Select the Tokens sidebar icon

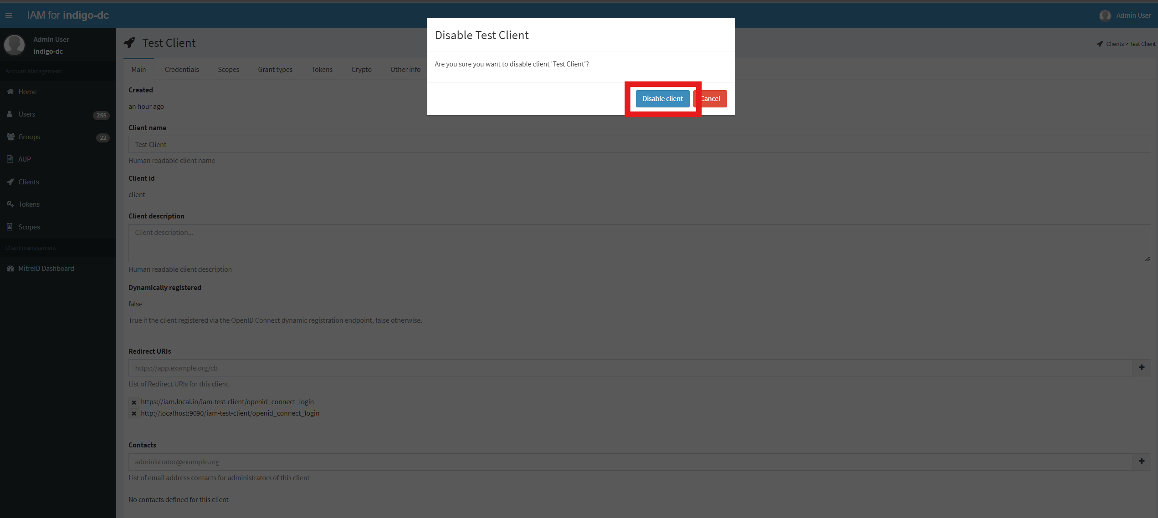(x=29, y=204)
